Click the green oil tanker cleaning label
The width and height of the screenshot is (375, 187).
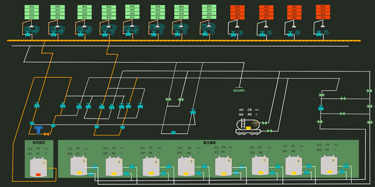point(239,90)
